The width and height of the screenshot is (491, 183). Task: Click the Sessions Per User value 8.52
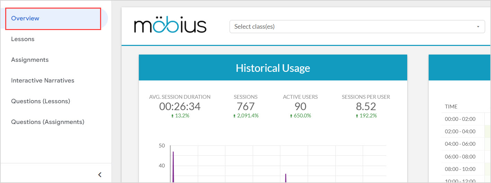click(366, 106)
